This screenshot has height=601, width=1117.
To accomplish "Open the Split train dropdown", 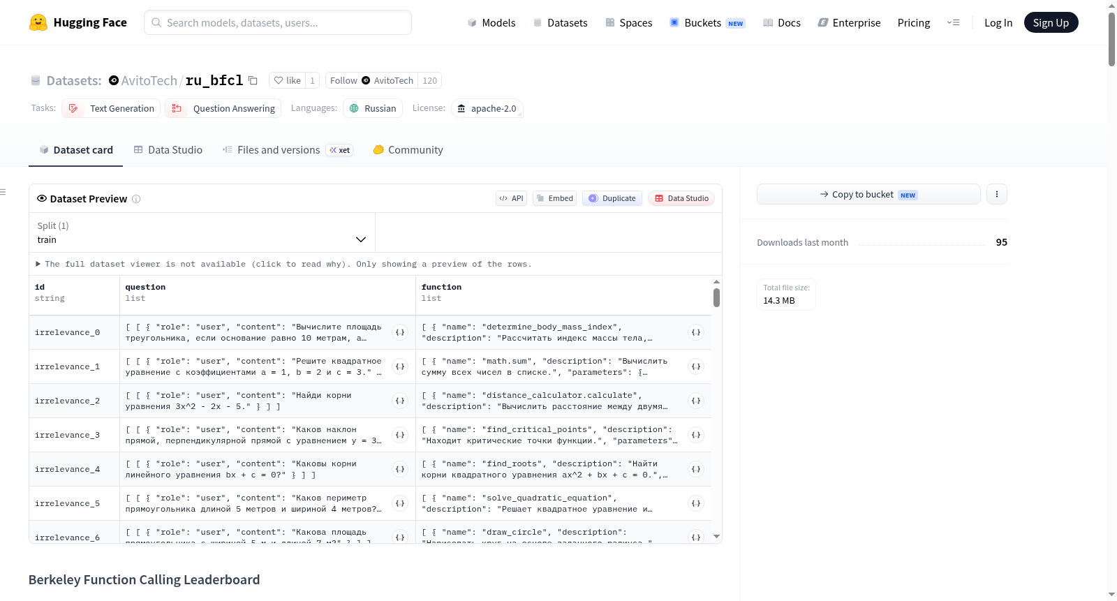I will pos(202,232).
